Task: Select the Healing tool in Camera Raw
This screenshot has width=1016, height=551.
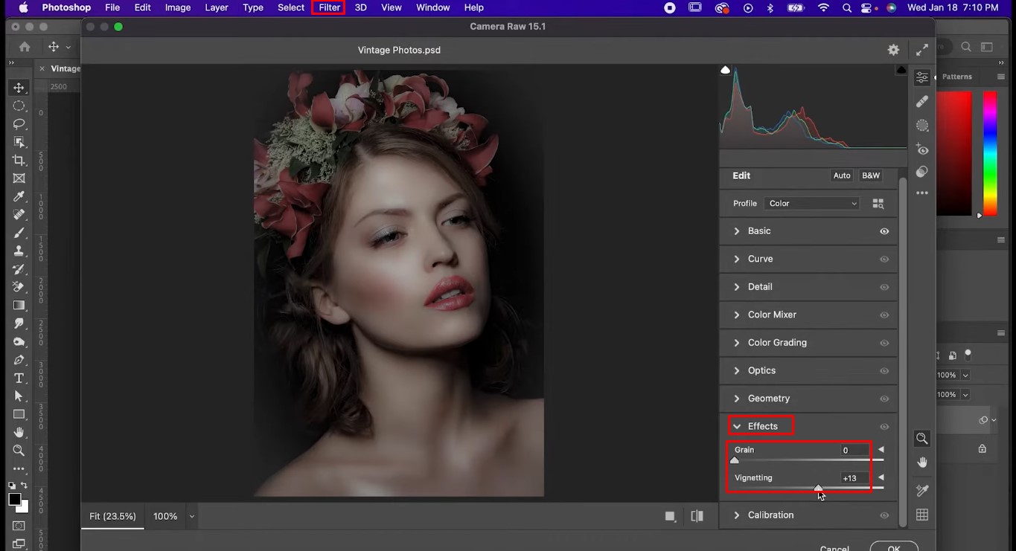Action: tap(922, 102)
